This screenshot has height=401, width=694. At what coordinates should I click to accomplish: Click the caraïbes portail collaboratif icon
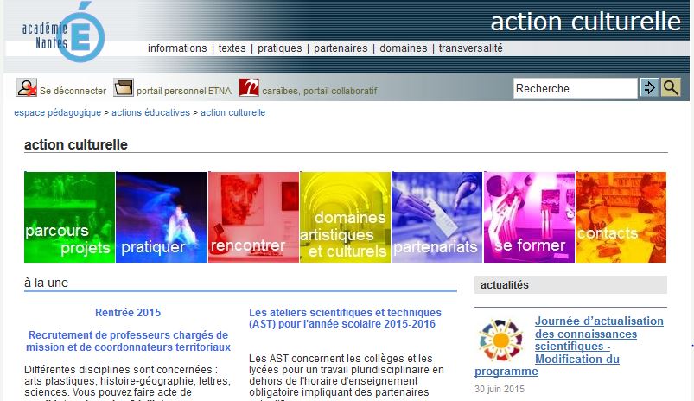pos(249,88)
